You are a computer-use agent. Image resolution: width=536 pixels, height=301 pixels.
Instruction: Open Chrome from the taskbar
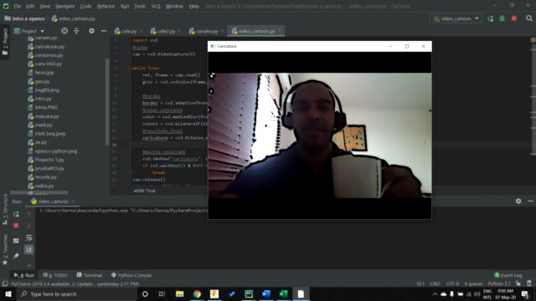click(197, 293)
